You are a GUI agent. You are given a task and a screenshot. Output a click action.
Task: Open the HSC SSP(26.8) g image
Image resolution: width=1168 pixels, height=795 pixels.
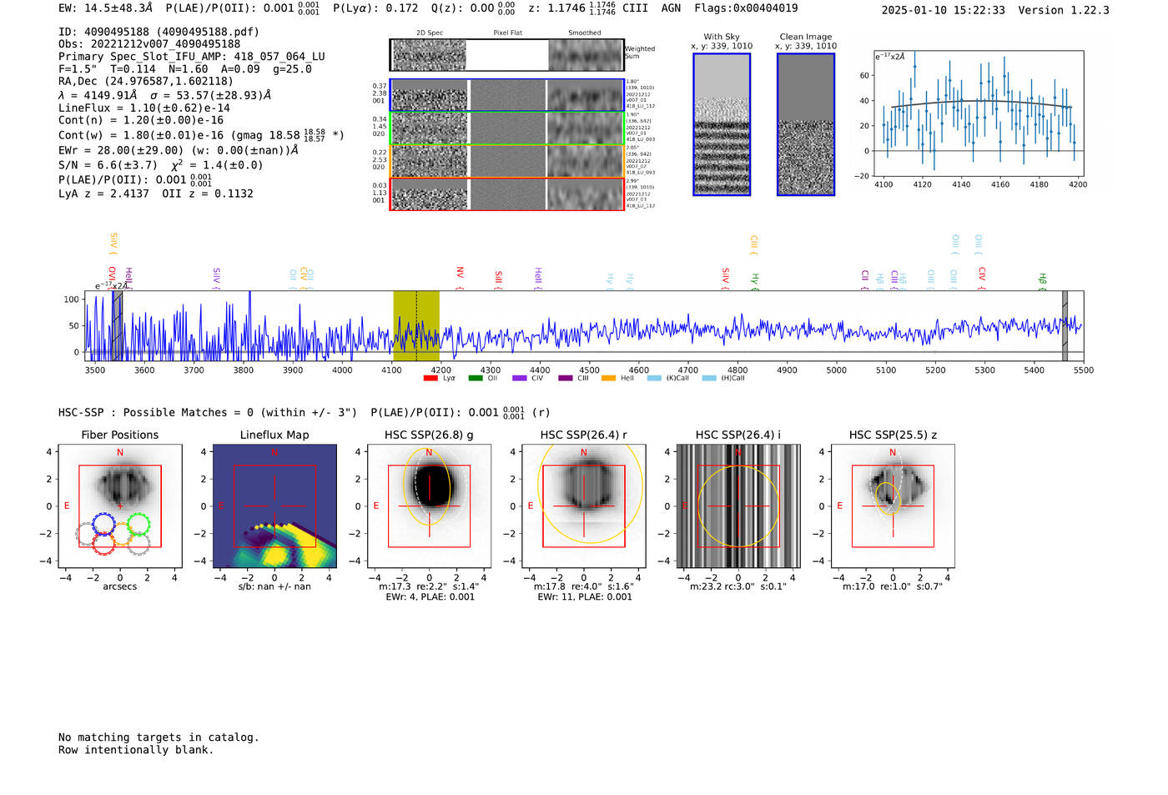[x=429, y=506]
